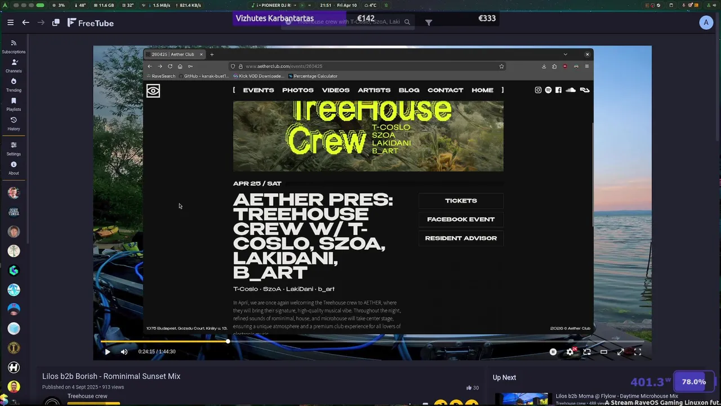This screenshot has width=721, height=406.
Task: Select ARTISTS in the Aether Club nav
Action: [374, 90]
